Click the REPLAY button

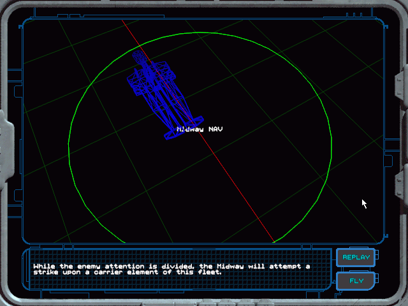(356, 258)
